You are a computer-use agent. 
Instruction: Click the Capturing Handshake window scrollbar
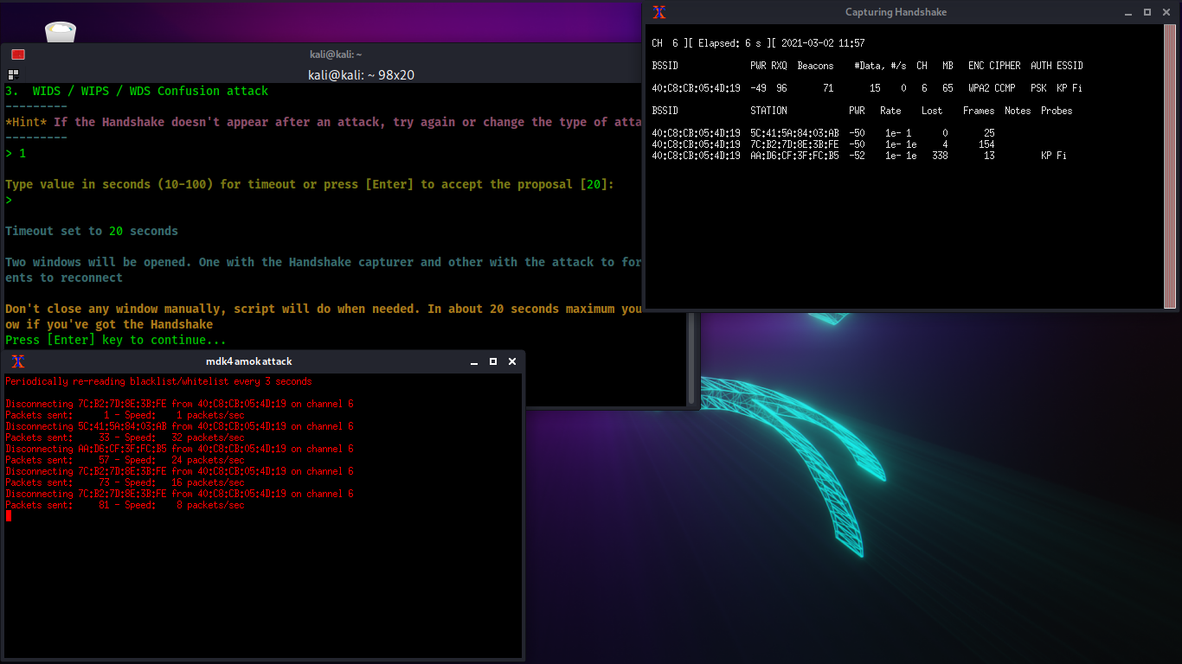click(x=1170, y=167)
